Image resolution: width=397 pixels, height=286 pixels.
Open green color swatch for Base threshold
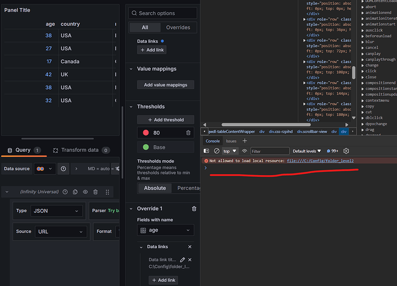146,147
